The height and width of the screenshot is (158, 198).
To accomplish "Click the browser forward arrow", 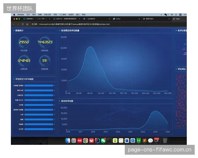I will click(x=18, y=24).
